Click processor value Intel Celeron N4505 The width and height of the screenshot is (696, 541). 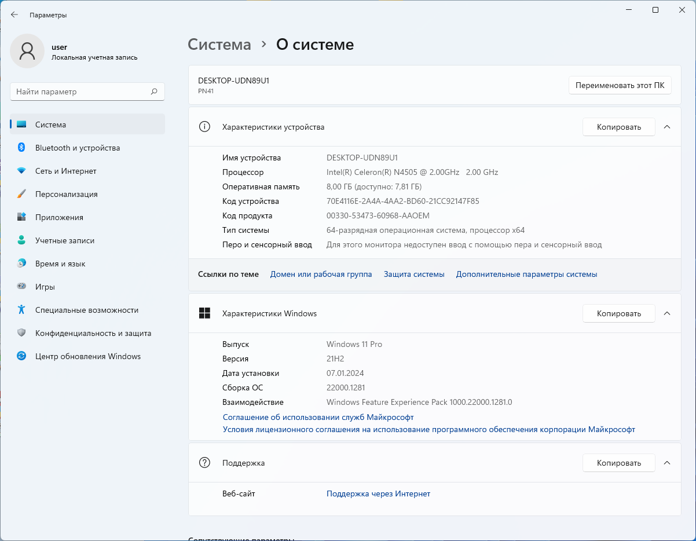click(412, 172)
